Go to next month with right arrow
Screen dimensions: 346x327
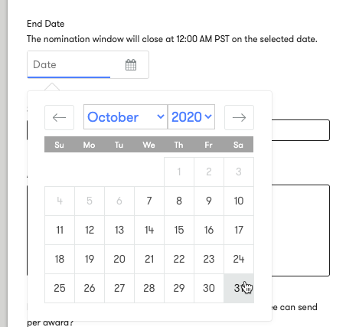click(x=239, y=117)
